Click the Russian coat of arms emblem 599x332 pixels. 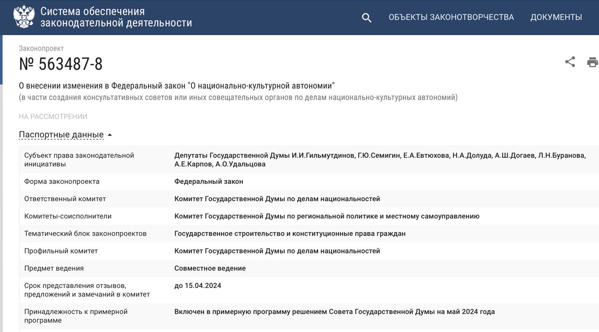[x=24, y=17]
